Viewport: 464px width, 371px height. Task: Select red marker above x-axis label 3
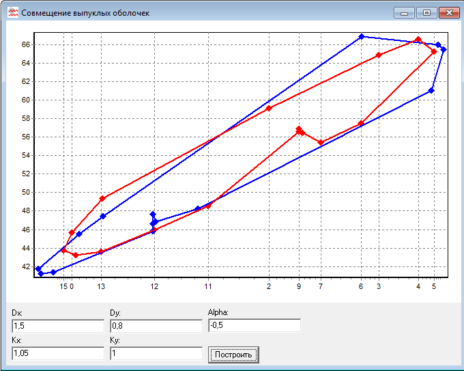[x=379, y=55]
